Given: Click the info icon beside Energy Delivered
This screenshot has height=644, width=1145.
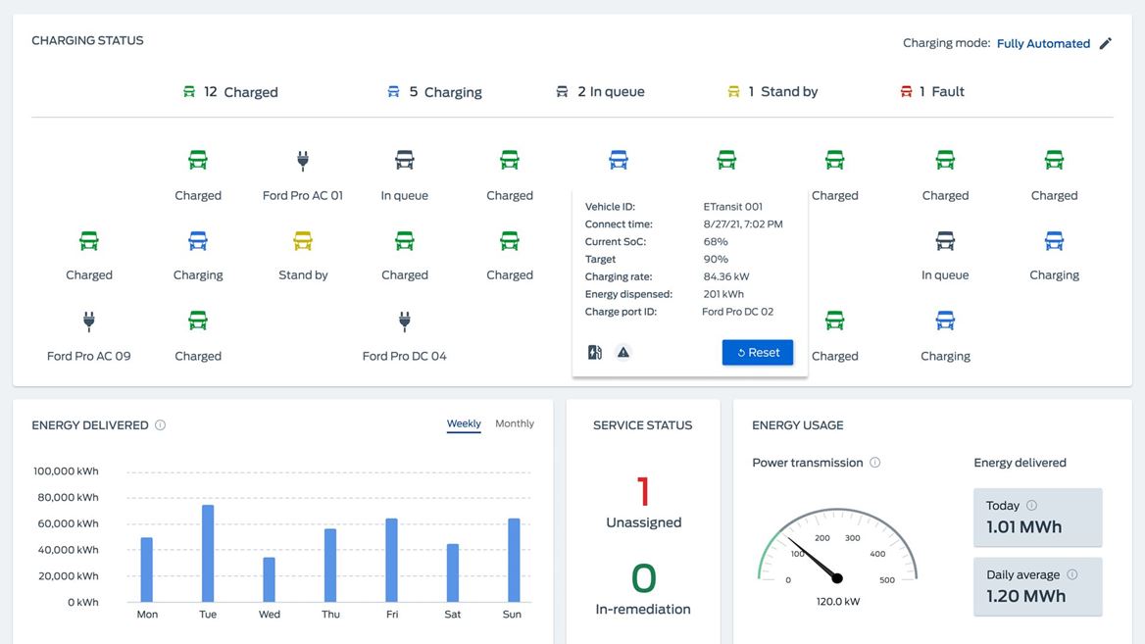Looking at the screenshot, I should [159, 424].
